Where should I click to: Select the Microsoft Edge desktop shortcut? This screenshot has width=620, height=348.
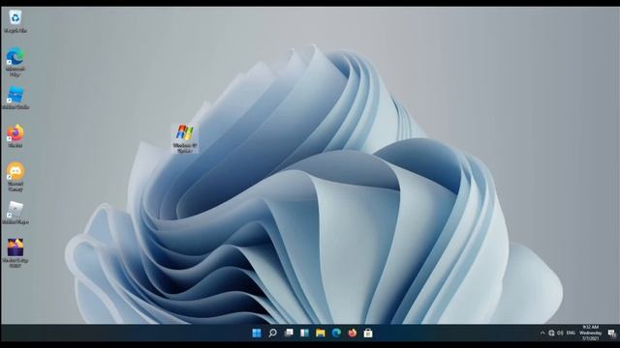pos(15,62)
